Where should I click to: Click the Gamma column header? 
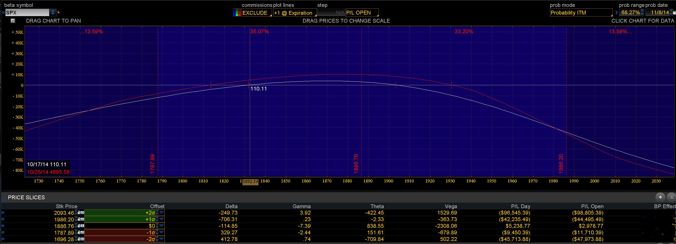(302, 206)
